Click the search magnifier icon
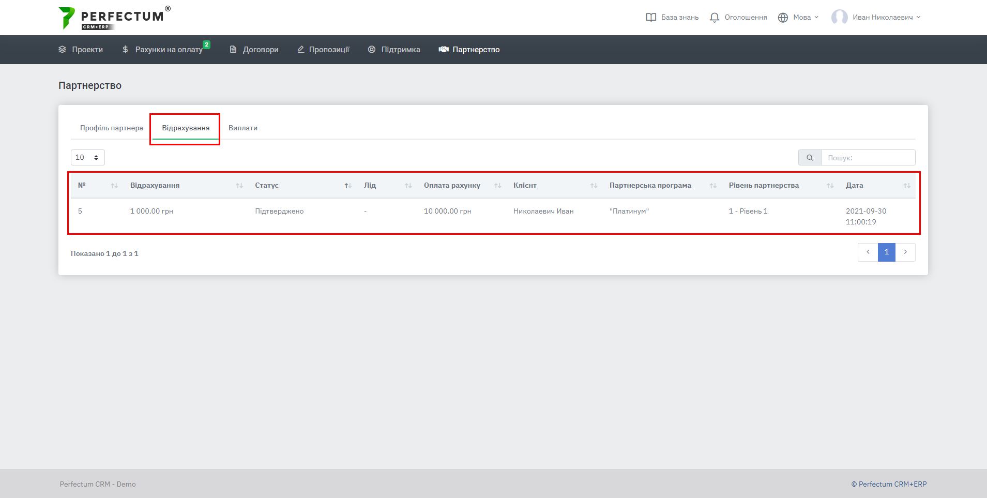 coord(810,158)
